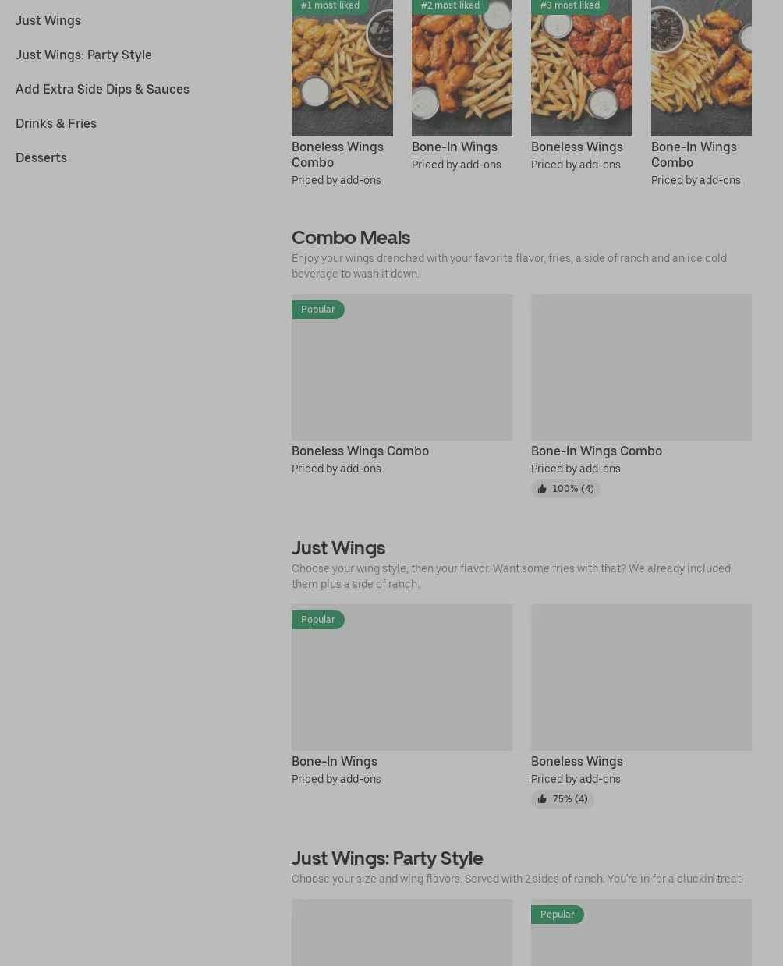Open the most liked Boneless Wings Combo photo

[x=342, y=68]
